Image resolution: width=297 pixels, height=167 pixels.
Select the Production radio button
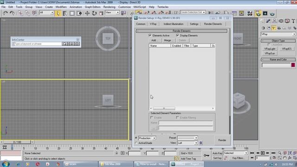coord(136,138)
